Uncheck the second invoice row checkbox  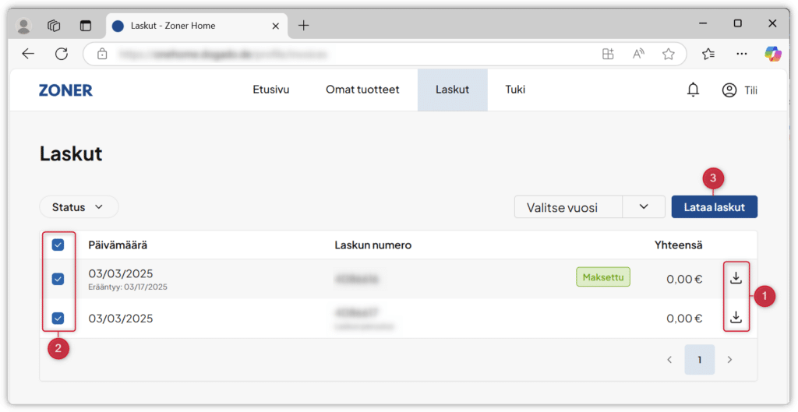click(x=58, y=318)
